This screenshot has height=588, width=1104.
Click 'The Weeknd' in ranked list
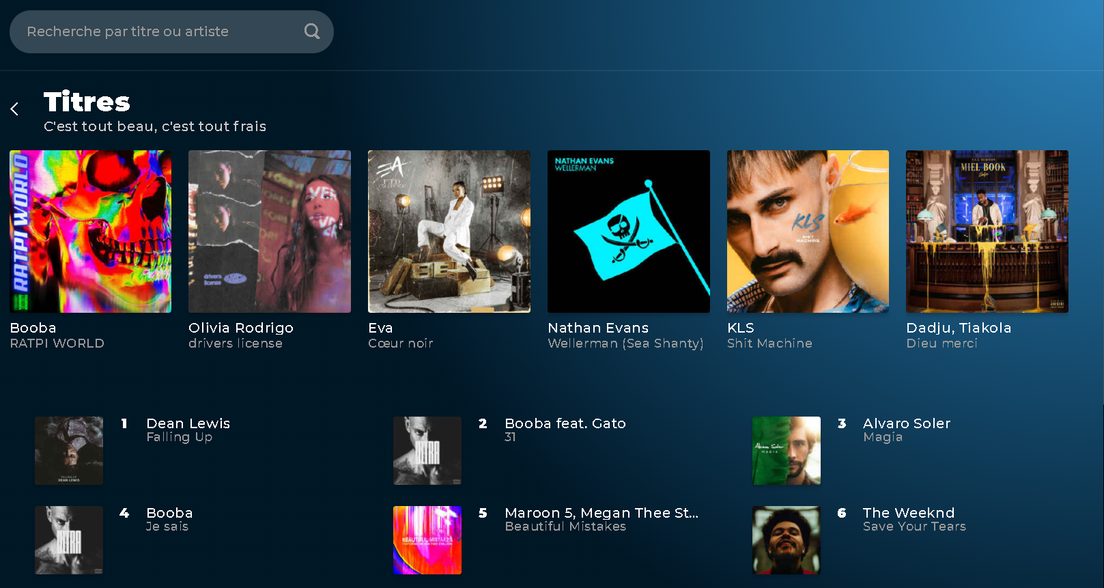909,513
